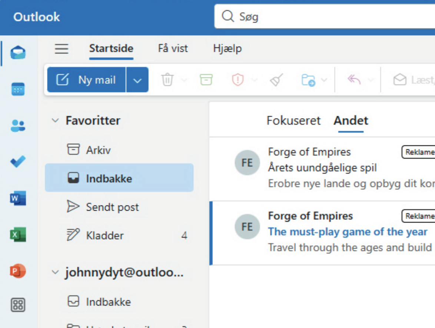Viewport: 435px width, 328px height.
Task: Switch to the Fokuseret inbox tab
Action: [x=293, y=121]
